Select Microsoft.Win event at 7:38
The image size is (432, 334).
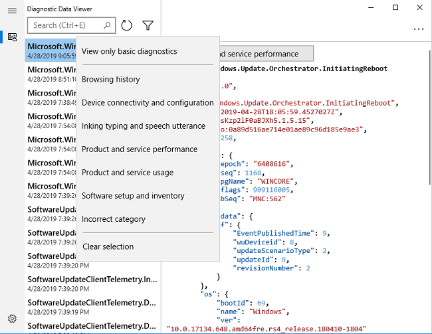point(51,98)
